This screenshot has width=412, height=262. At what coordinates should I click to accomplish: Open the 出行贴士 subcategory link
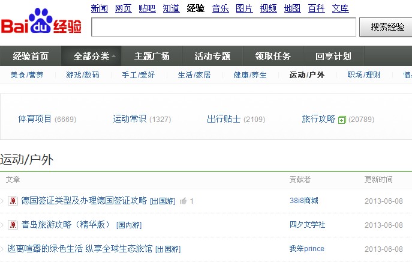click(x=224, y=119)
